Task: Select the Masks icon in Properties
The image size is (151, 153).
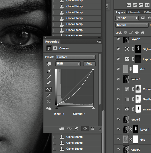Action: (x=55, y=48)
